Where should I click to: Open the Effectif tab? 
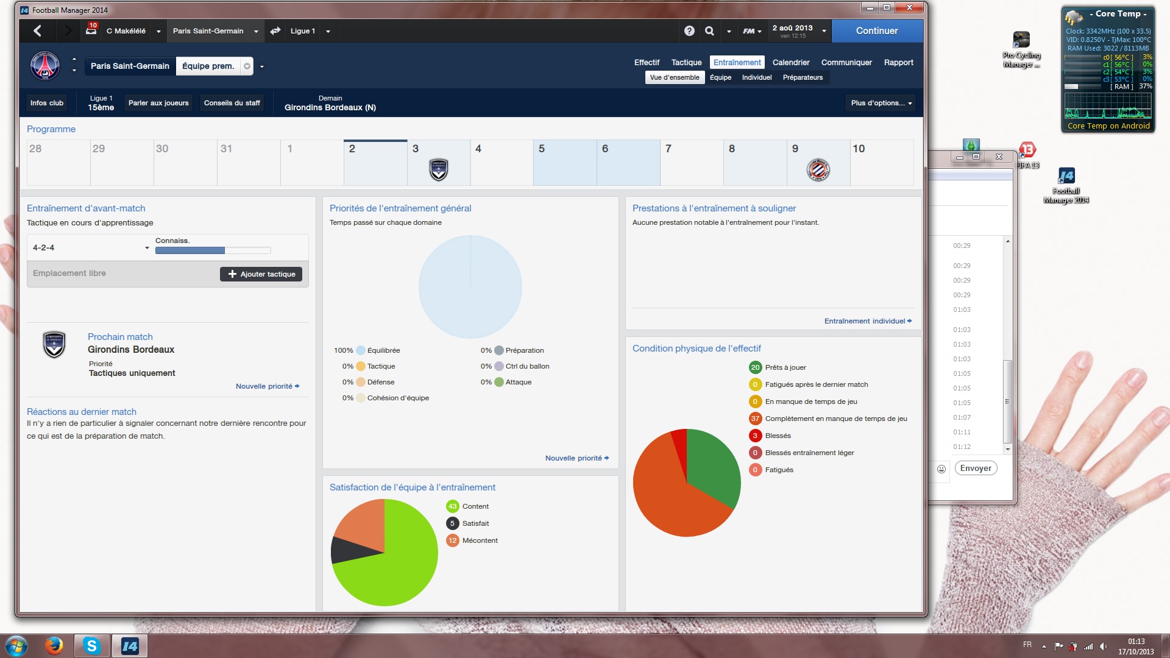click(x=647, y=62)
